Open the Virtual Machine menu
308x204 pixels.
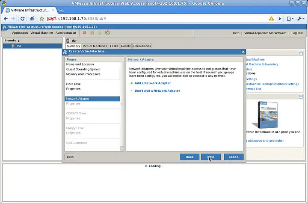pyautogui.click(x=41, y=33)
